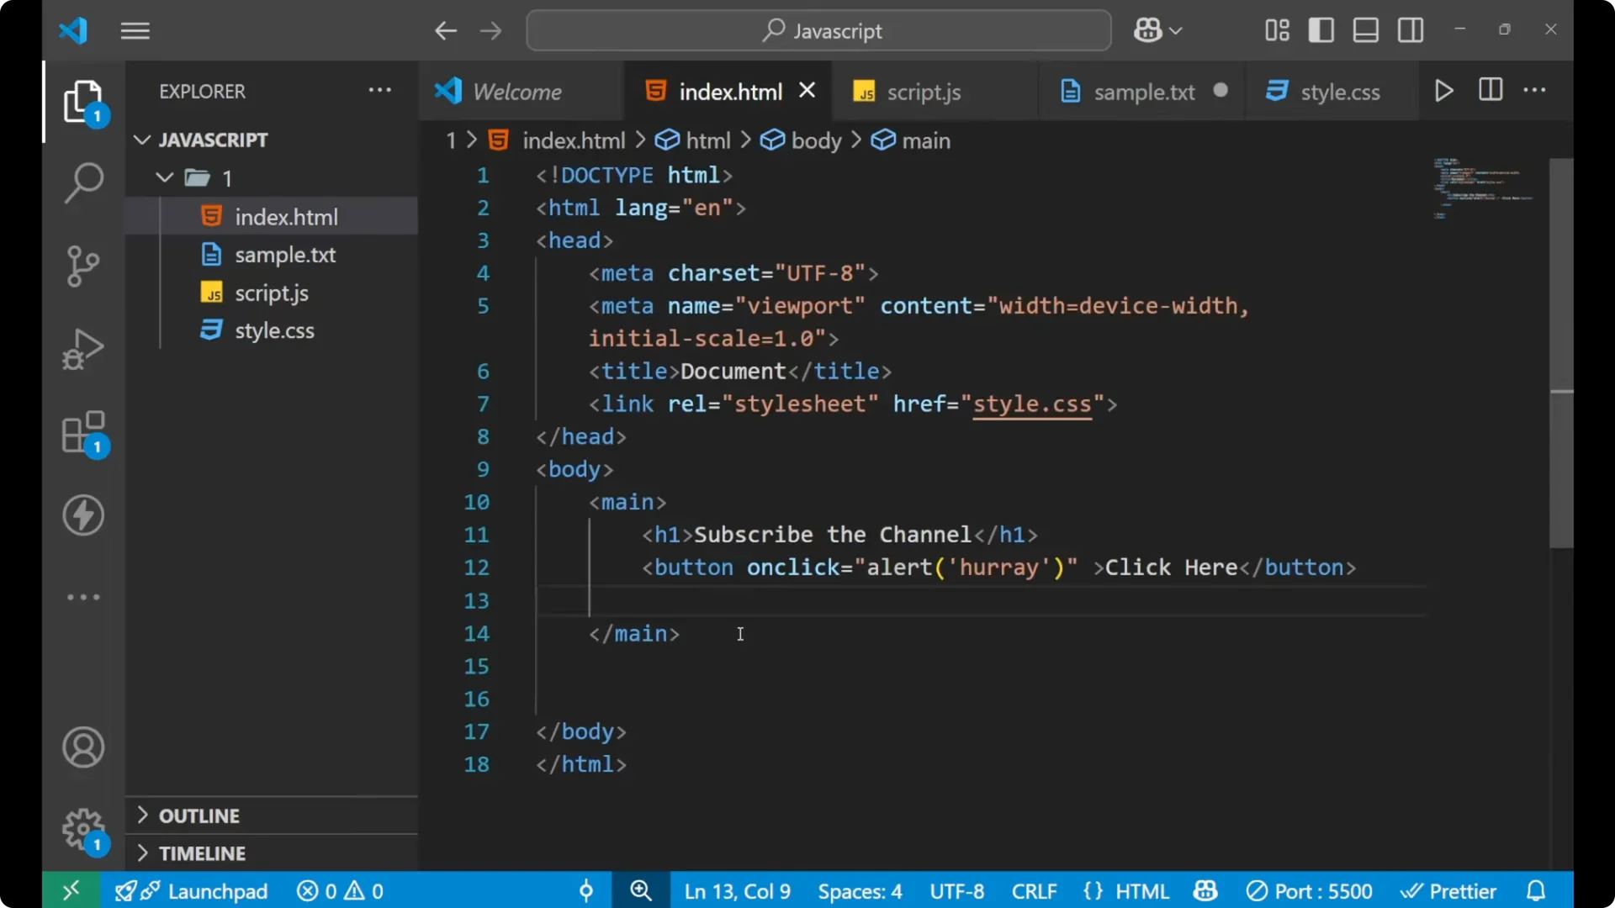1615x908 pixels.
Task: Switch to the script.js tab
Action: (924, 92)
